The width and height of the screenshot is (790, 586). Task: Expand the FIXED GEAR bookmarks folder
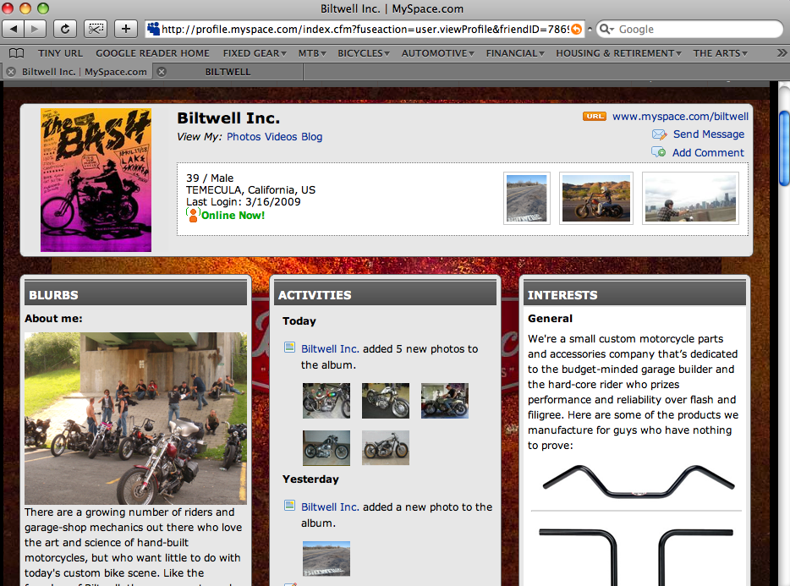pyautogui.click(x=255, y=53)
